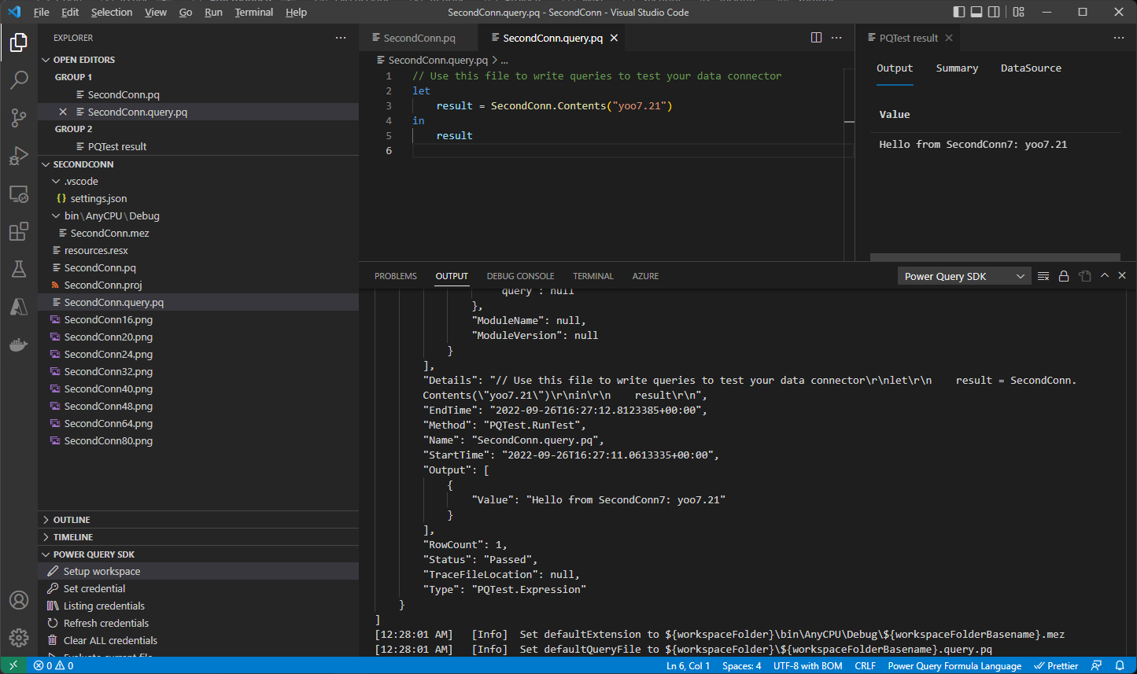Collapse the bin\AnyCPU\Debug folder

click(56, 215)
